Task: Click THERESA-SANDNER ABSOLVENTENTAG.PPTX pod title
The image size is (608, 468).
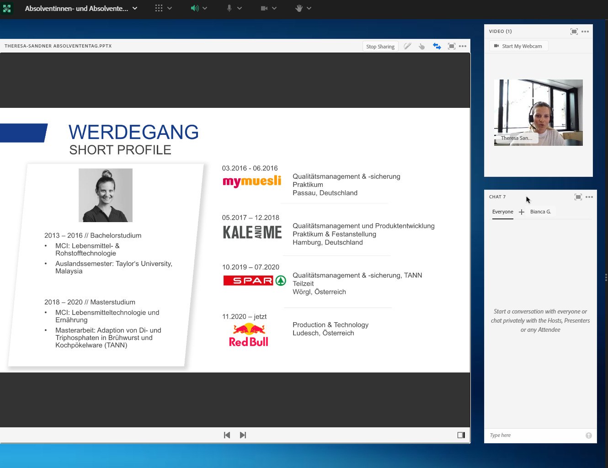Action: (x=58, y=46)
